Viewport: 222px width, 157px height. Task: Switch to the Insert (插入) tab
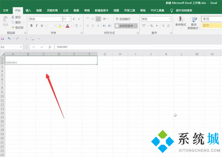[x=28, y=10]
